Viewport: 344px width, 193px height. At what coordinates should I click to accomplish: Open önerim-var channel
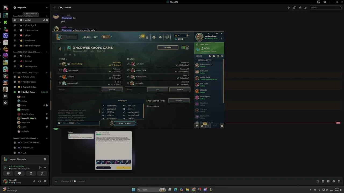[x=31, y=40]
